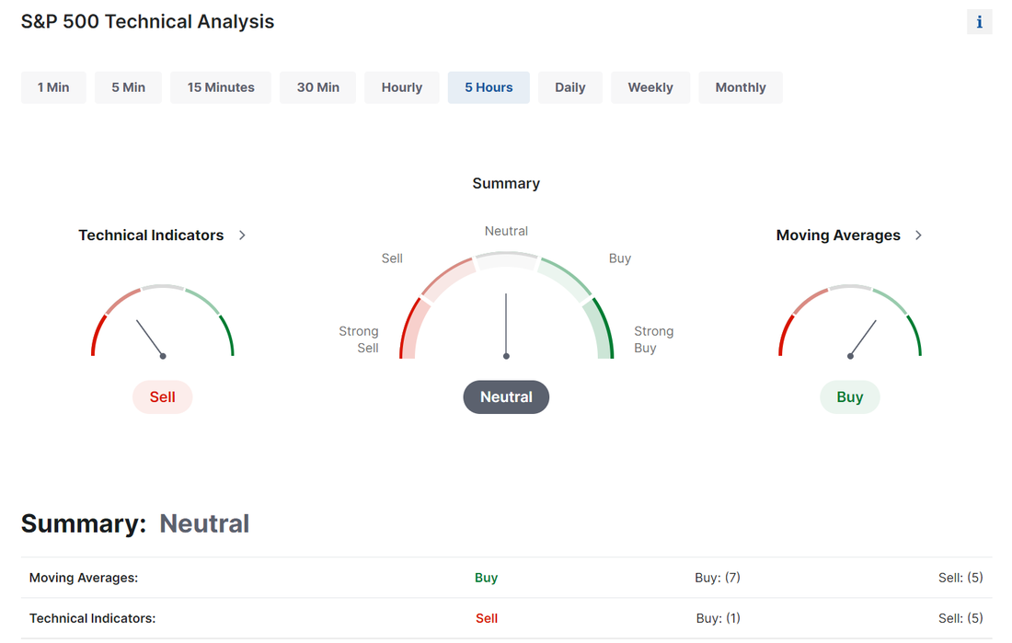Choose the 15 Minutes timeframe
Viewport: 1012px width, 643px height.
click(x=221, y=87)
